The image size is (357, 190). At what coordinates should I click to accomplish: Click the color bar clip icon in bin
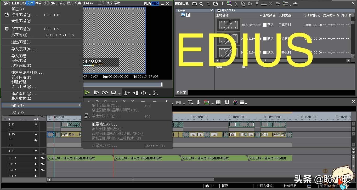click(x=229, y=4)
